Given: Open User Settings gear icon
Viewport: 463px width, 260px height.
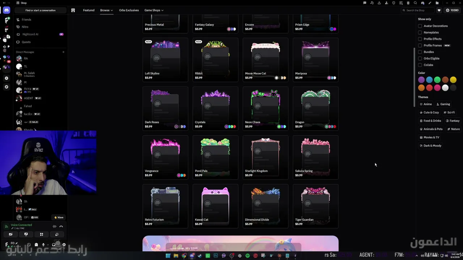Looking at the screenshot, I should (64, 245).
